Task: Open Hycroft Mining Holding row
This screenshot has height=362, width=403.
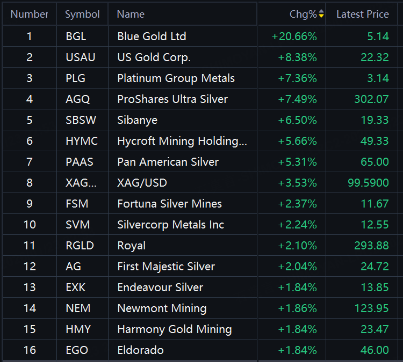Action: coord(182,141)
